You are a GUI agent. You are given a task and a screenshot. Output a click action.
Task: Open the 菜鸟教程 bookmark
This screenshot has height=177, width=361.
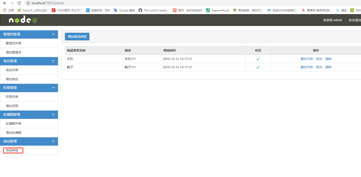[x=248, y=10]
